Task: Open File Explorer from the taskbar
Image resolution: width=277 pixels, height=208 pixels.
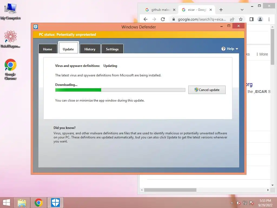Action: tap(22, 203)
